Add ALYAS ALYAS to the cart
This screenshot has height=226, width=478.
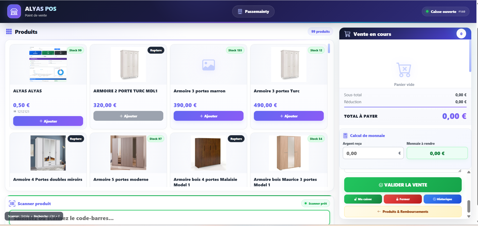pyautogui.click(x=48, y=121)
